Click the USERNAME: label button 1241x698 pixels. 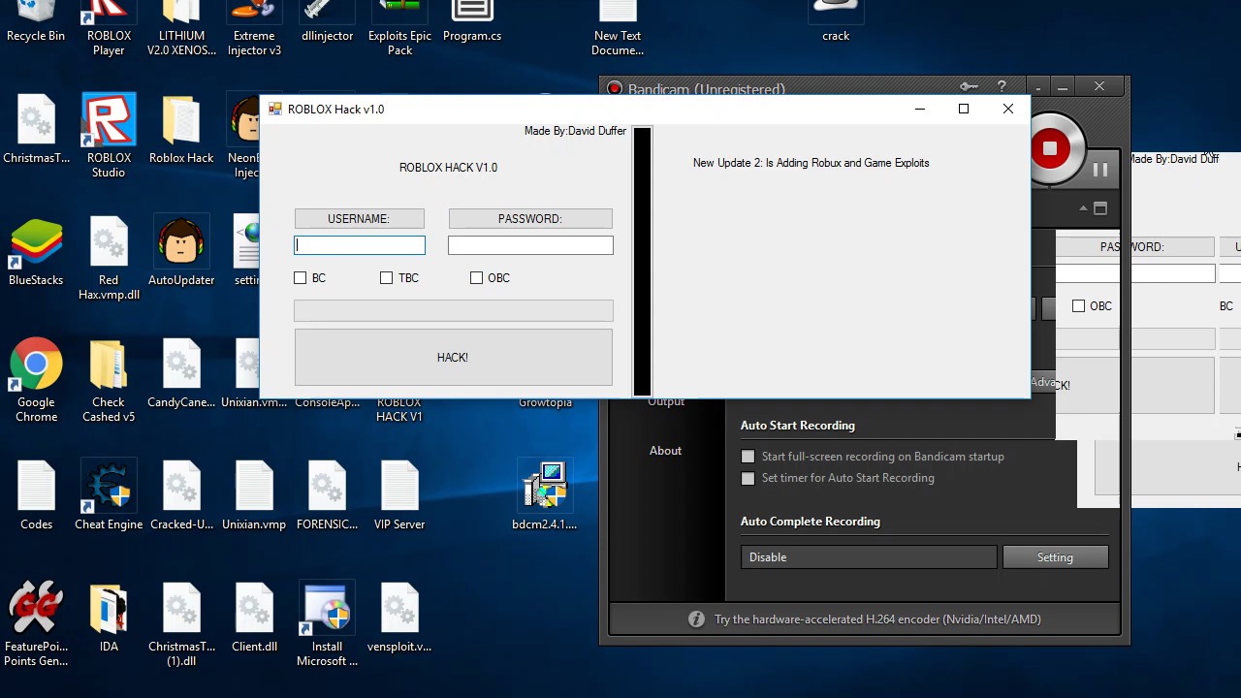pos(360,219)
